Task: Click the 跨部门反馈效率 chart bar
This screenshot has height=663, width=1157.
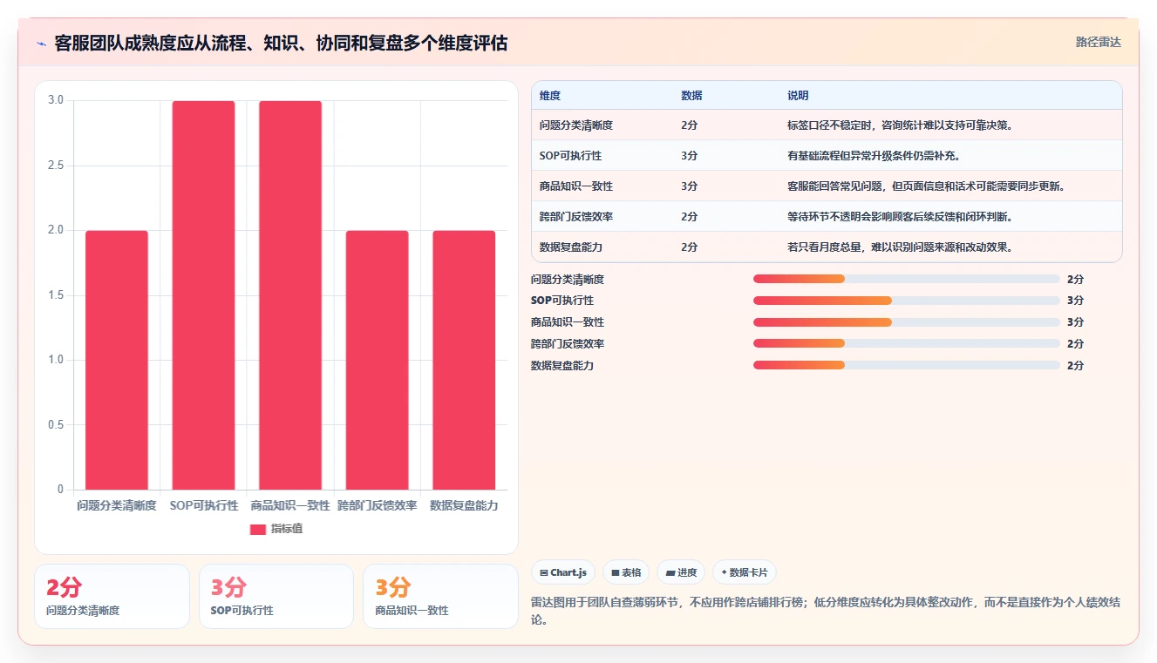Action: point(377,360)
